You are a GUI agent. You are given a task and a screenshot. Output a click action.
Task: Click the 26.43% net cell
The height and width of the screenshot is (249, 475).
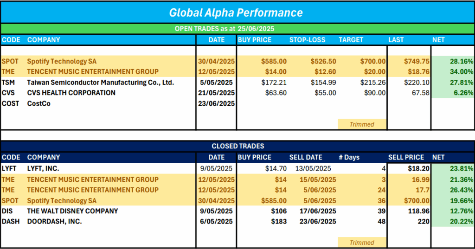[462, 190]
